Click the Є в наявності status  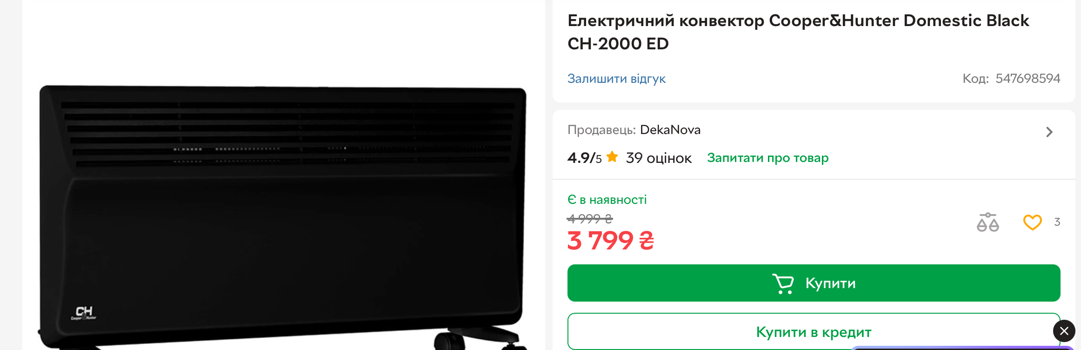pyautogui.click(x=607, y=200)
